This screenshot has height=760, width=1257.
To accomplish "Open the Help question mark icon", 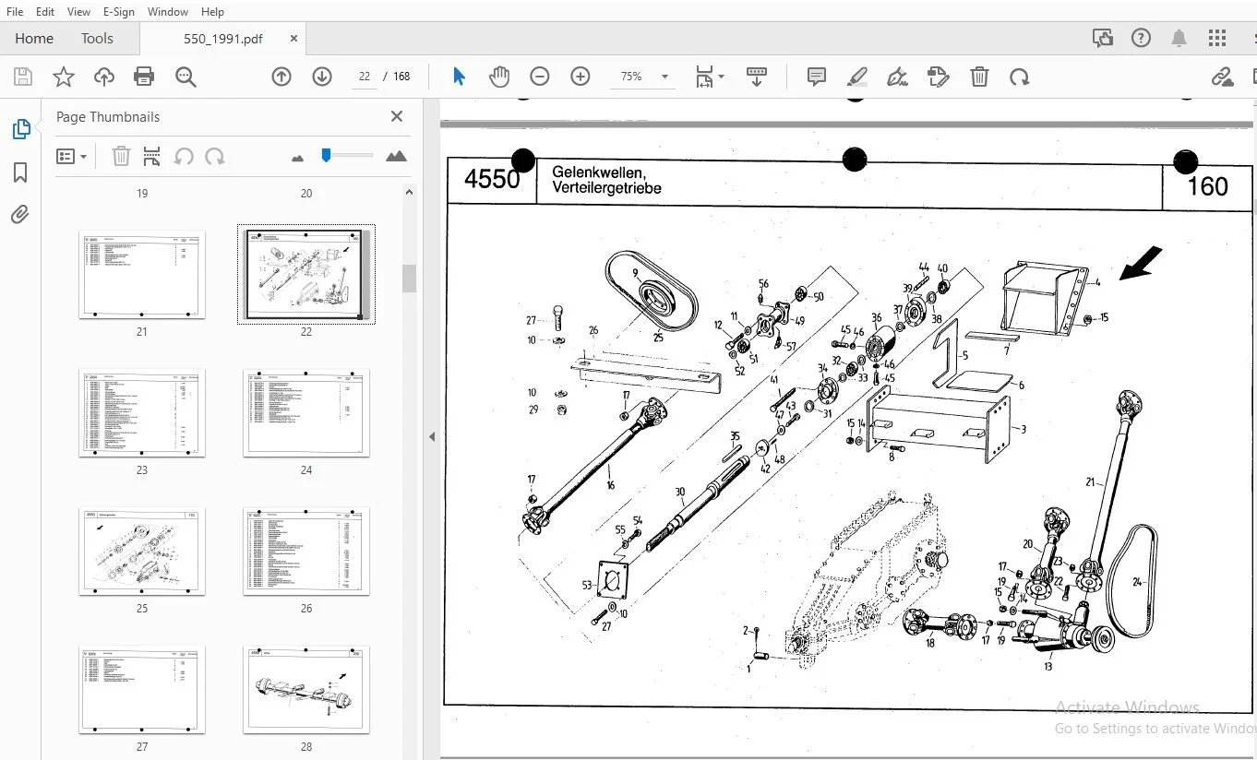I will tap(1142, 38).
